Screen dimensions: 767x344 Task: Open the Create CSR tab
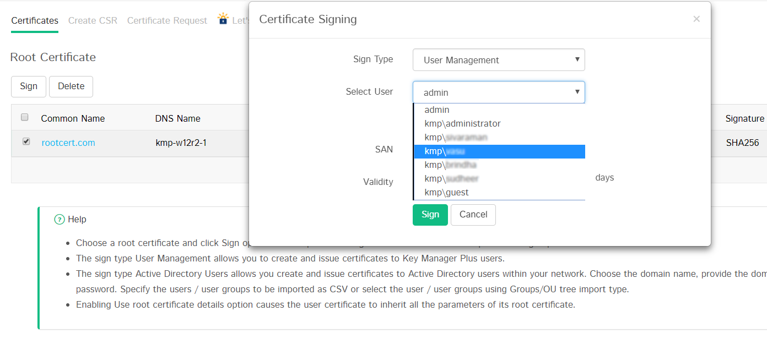93,21
